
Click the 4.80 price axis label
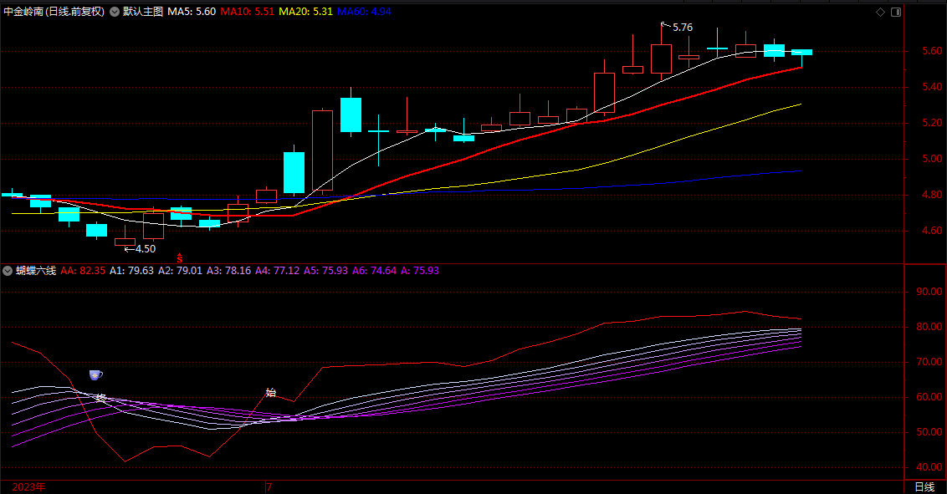(x=932, y=195)
